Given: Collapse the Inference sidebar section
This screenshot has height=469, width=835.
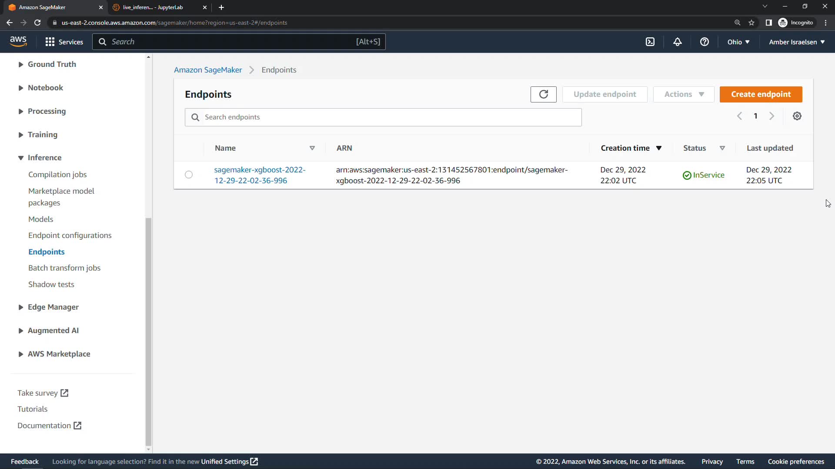Looking at the screenshot, I should [20, 158].
